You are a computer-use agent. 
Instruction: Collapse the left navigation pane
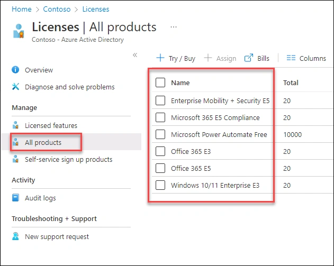(x=135, y=55)
